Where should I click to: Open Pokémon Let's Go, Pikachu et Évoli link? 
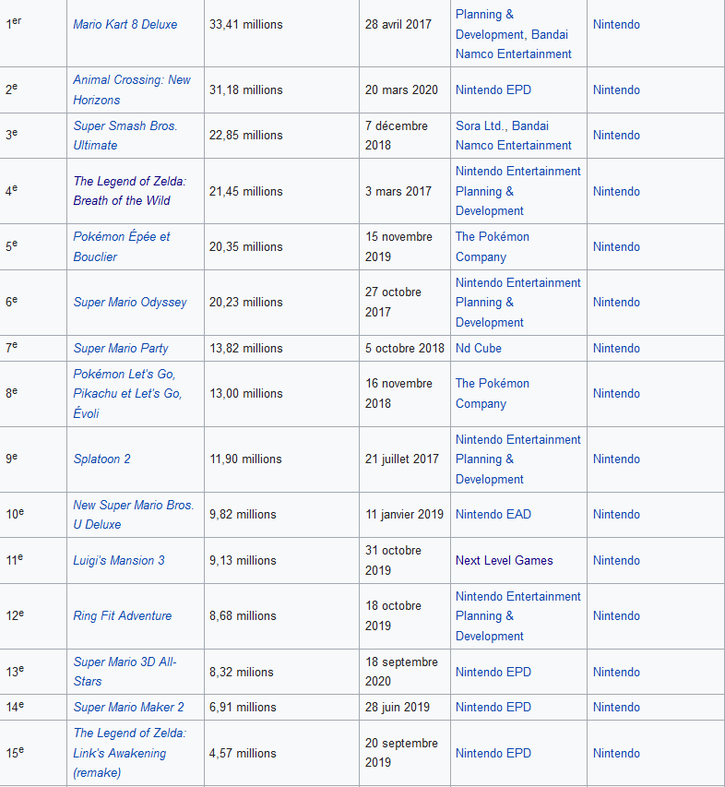click(x=127, y=393)
